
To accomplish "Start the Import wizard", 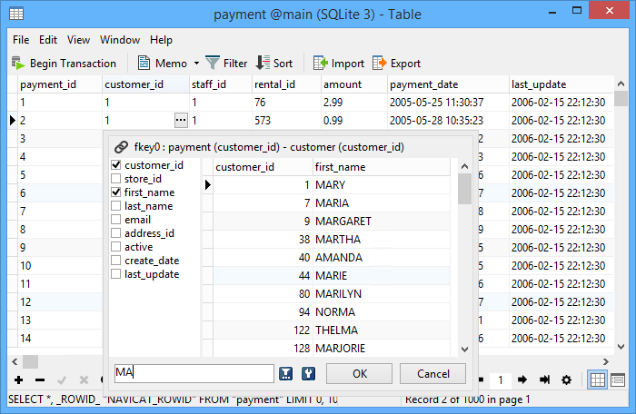I will coord(339,64).
